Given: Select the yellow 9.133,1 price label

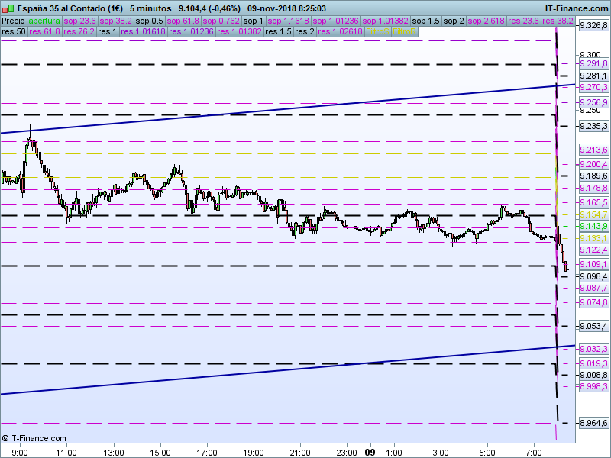Looking at the screenshot, I should click(593, 238).
